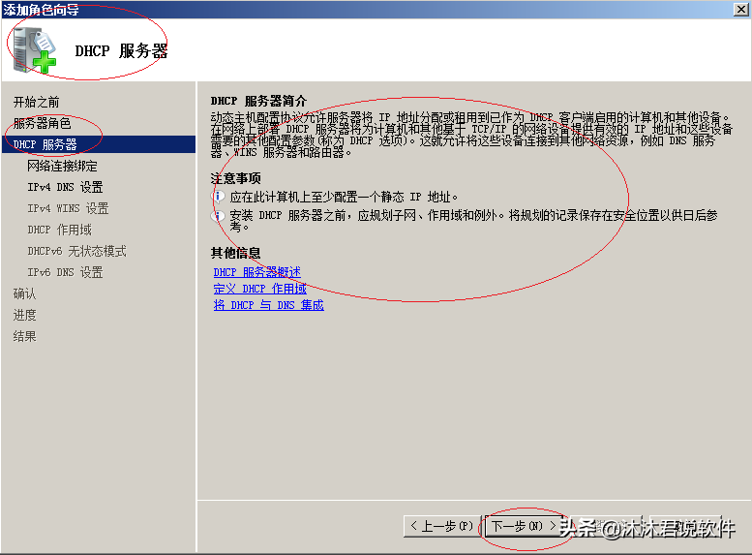Select 确认 step in sidebar
The image size is (752, 555).
25,293
